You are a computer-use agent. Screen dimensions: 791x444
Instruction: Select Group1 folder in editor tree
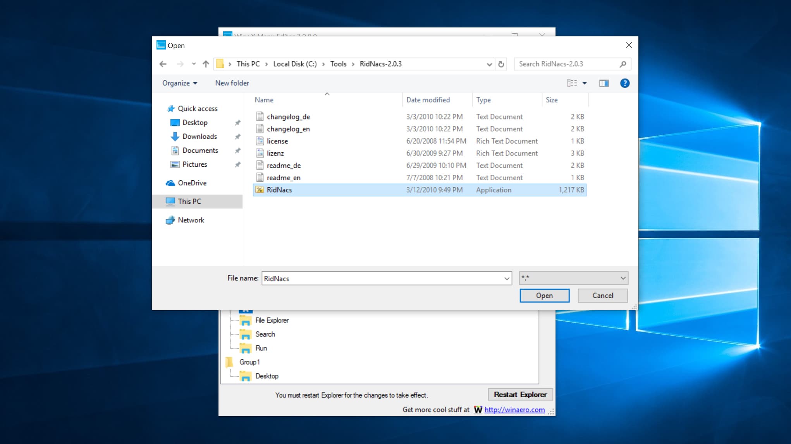click(249, 362)
